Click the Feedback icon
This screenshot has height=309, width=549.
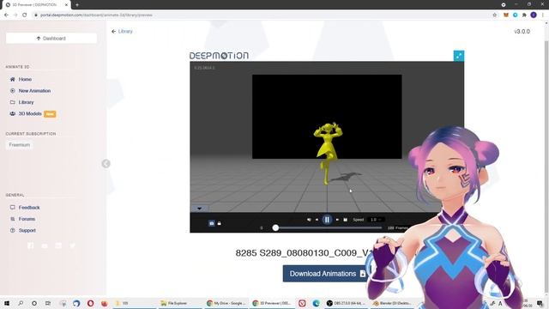pos(13,208)
